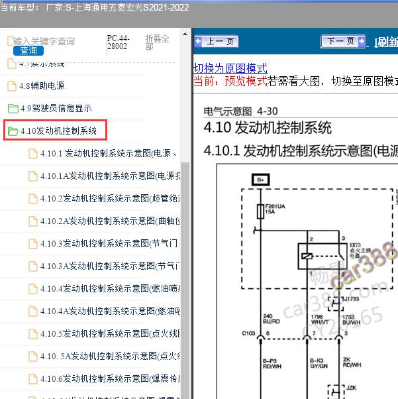Open 4.10.3发动机控制系统示意图(节气门 document
The width and height of the screenshot is (398, 399).
point(109,243)
